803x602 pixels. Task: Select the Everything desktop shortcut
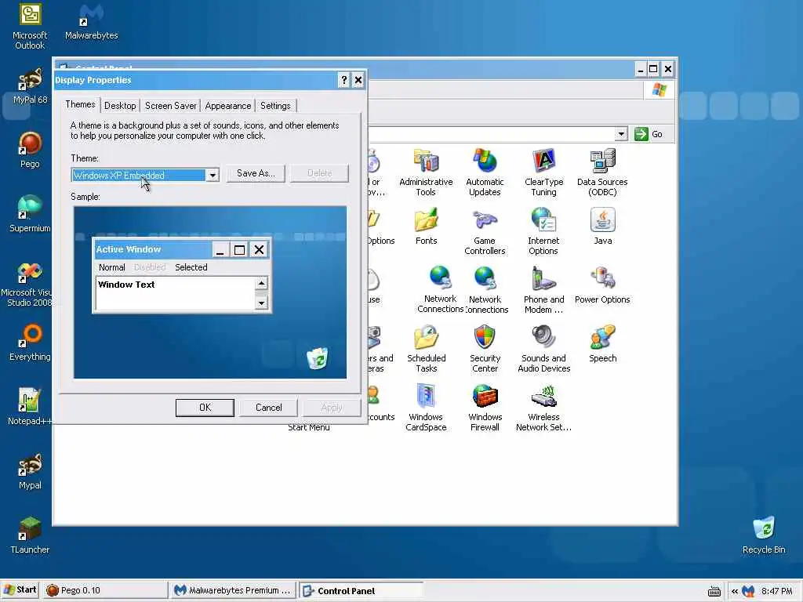point(30,343)
